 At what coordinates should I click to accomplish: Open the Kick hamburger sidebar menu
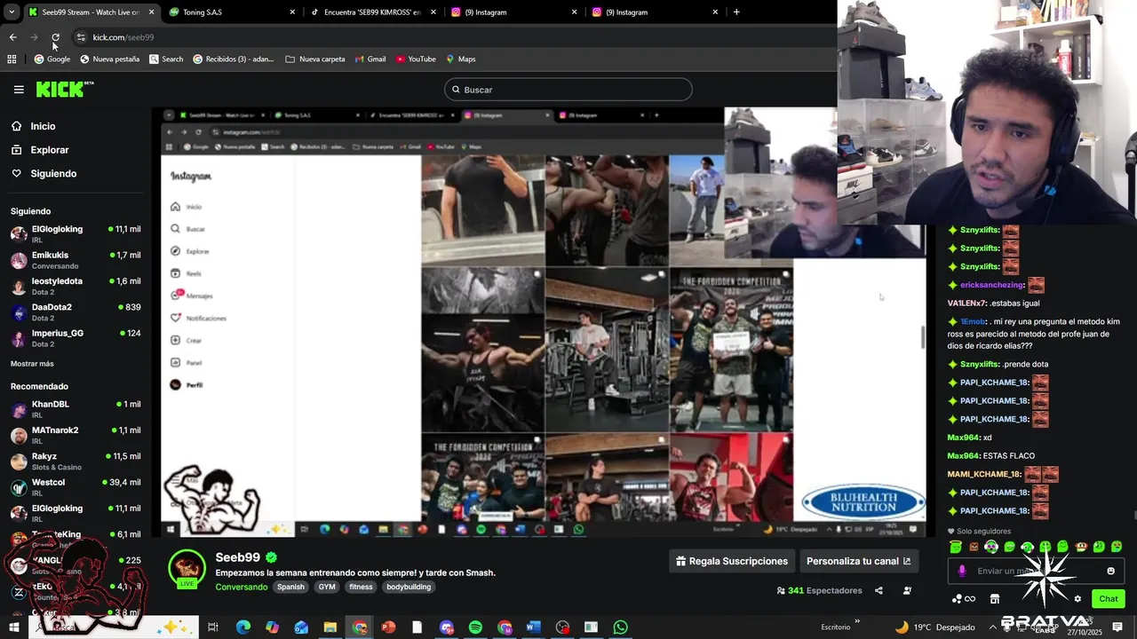tap(19, 90)
